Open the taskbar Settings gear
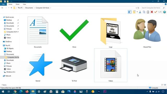 point(39,92)
